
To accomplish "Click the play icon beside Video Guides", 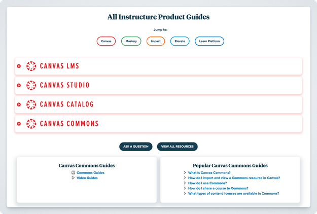I will tap(74, 178).
